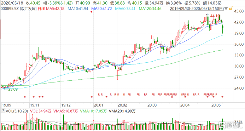Click the amplitude 振5.78%
This screenshot has height=131, width=245.
pos(192,3)
